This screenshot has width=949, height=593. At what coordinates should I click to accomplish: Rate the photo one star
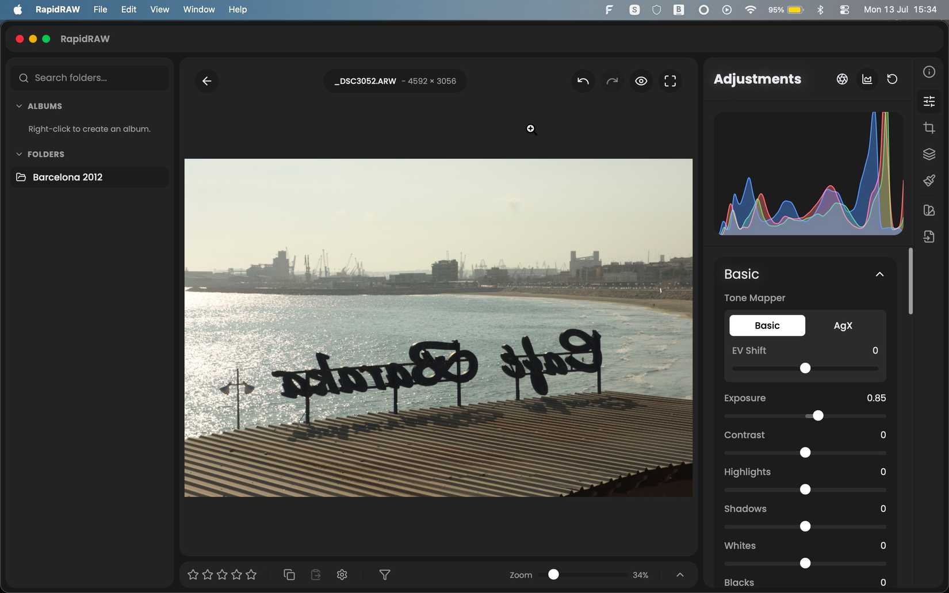point(193,575)
